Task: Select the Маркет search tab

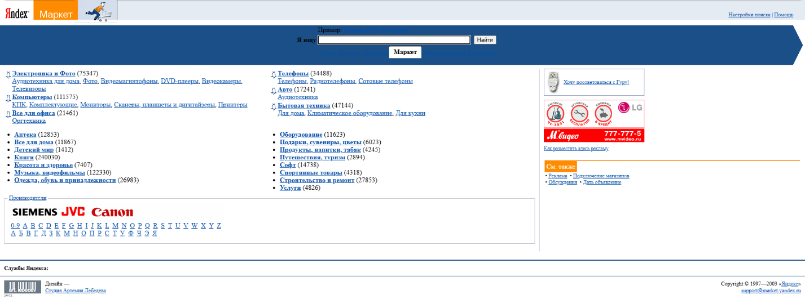Action: [x=405, y=52]
